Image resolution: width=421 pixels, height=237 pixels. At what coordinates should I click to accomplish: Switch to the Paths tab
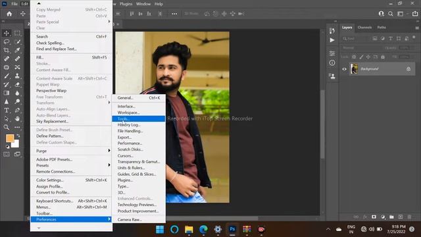382,28
